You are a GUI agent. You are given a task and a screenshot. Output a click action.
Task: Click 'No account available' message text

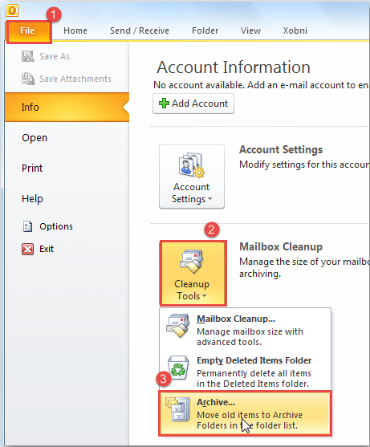(x=262, y=85)
